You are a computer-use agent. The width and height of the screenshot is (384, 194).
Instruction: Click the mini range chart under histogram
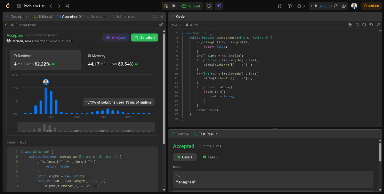86,127
